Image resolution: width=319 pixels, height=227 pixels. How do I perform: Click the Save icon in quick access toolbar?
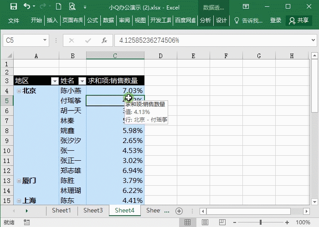(13, 7)
